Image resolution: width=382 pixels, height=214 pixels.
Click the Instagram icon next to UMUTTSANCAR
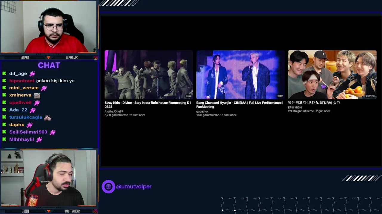[x=95, y=211]
